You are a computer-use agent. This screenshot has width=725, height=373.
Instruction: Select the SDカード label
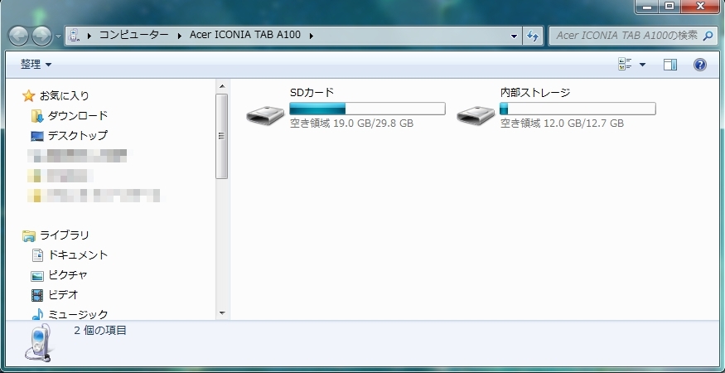(x=312, y=93)
